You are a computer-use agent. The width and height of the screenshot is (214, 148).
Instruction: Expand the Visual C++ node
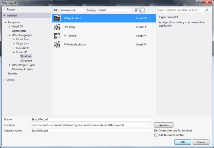pyautogui.click(x=14, y=44)
